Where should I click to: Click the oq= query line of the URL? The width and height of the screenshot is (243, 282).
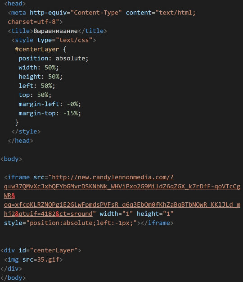pos(122,205)
